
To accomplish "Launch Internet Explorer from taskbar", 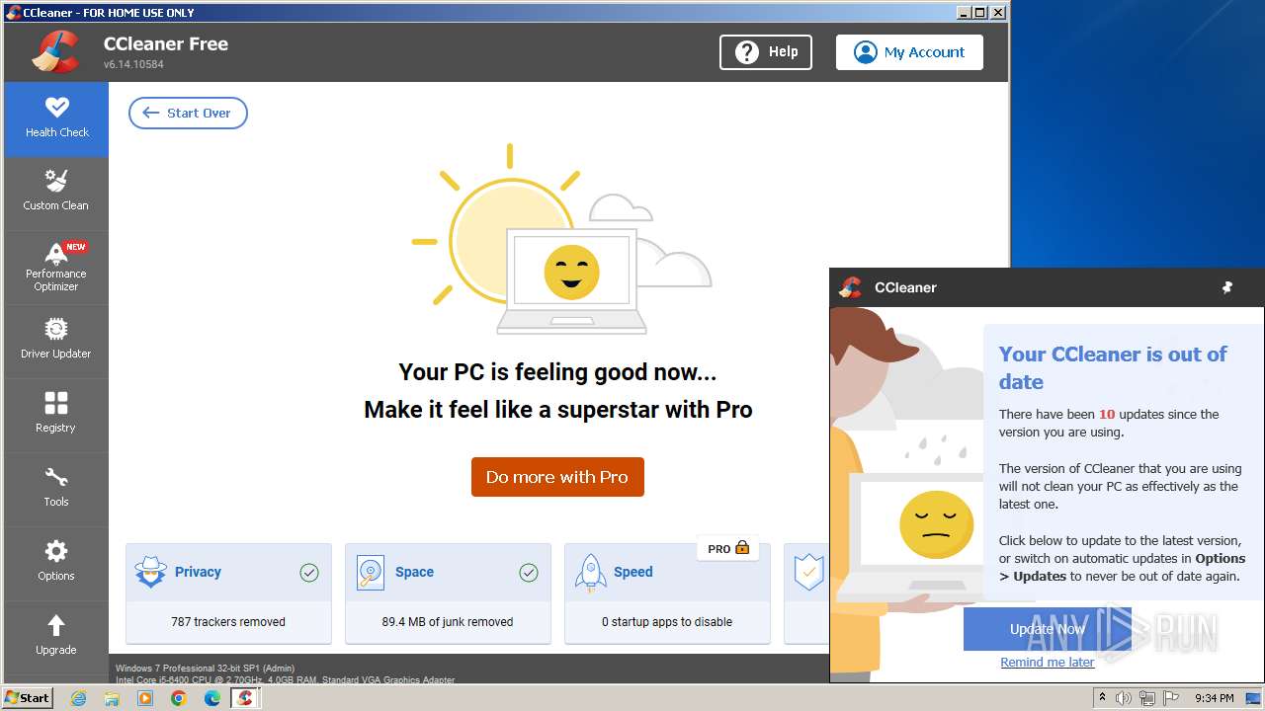I will [78, 698].
